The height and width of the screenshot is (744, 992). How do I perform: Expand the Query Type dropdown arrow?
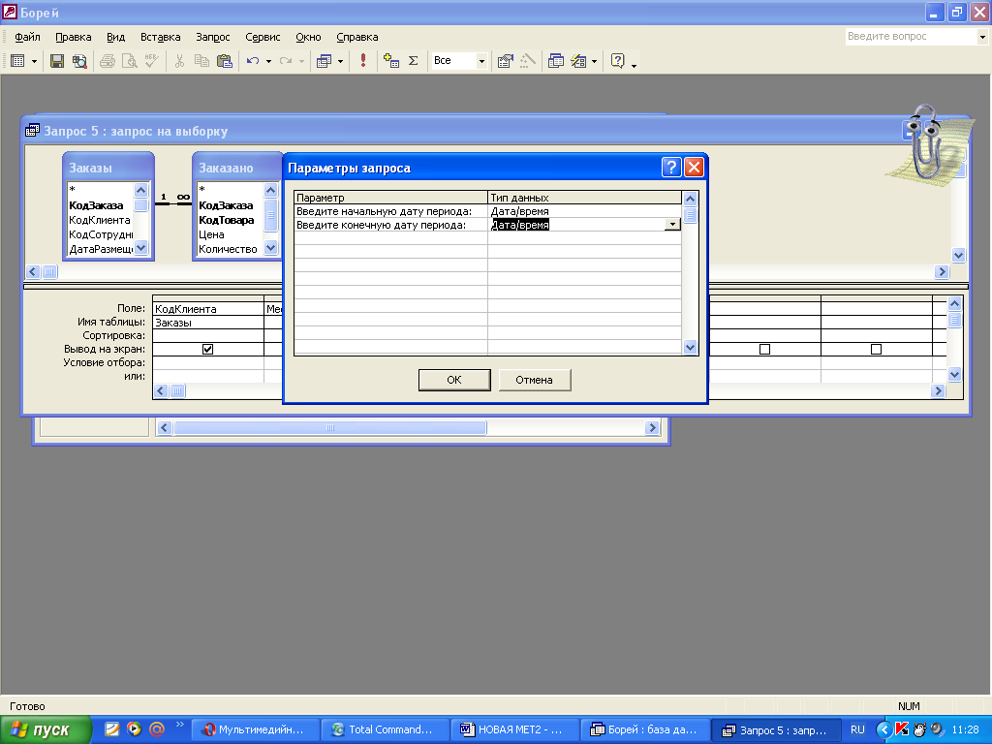click(340, 61)
